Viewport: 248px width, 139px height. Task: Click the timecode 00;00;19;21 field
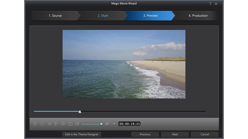coord(130,124)
